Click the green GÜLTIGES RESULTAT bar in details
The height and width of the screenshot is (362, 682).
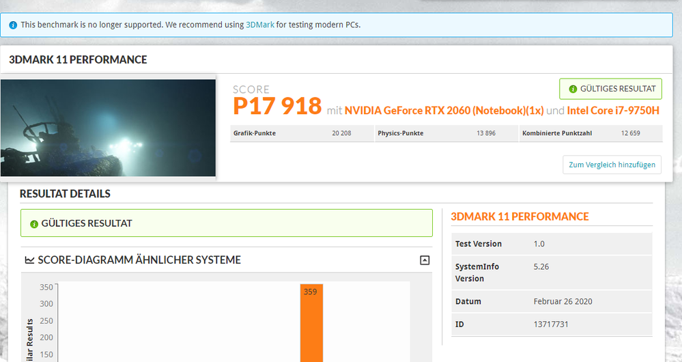pos(227,223)
